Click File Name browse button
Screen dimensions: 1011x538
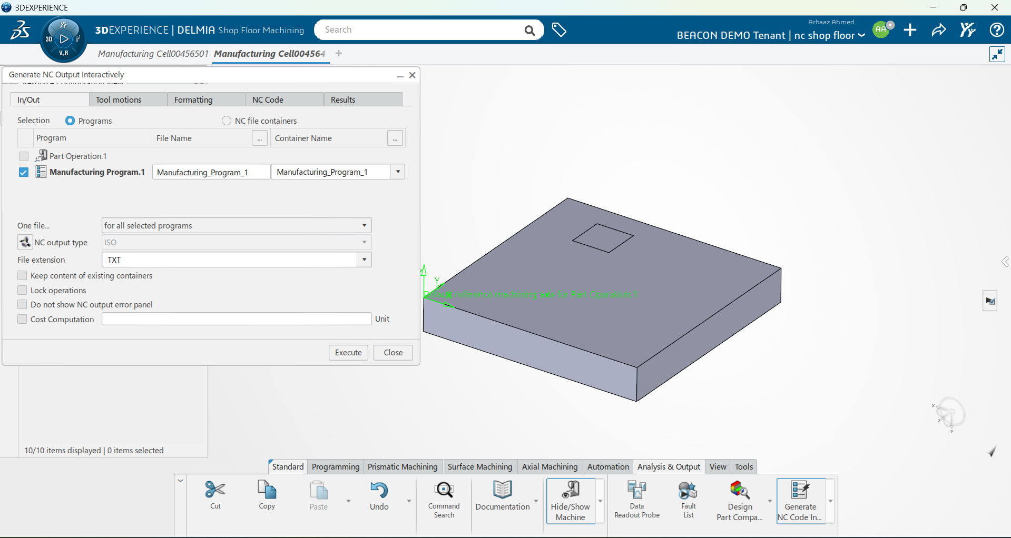pos(260,138)
